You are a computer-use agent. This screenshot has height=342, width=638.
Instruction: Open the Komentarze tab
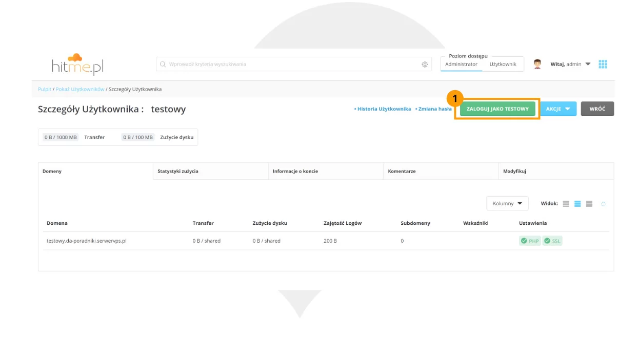(x=441, y=171)
